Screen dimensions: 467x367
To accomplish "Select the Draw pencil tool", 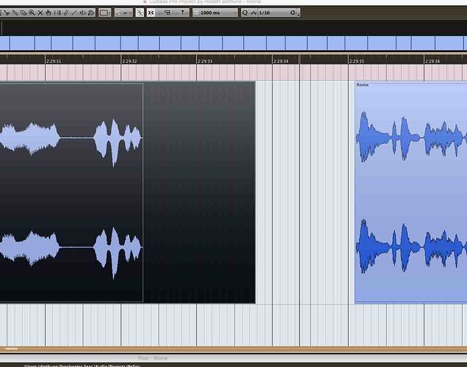I will point(66,12).
